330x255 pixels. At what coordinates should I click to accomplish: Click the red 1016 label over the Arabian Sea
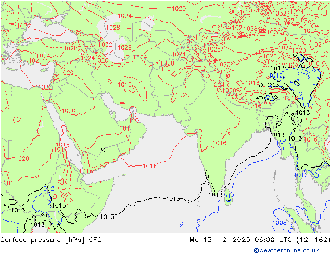click(149, 166)
